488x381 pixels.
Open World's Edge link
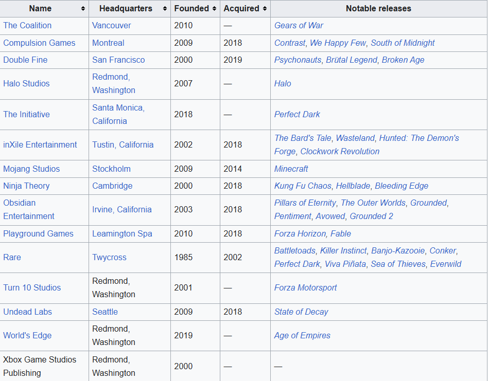27,336
